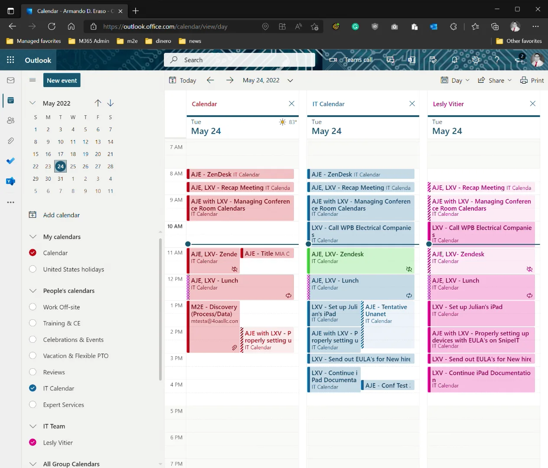Enable Training & CE calendar
Viewport: 548px width, 468px height.
pos(33,323)
